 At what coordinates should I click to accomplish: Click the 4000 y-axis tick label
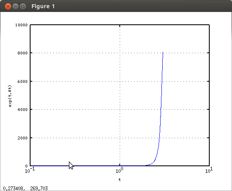pyautogui.click(x=22, y=109)
